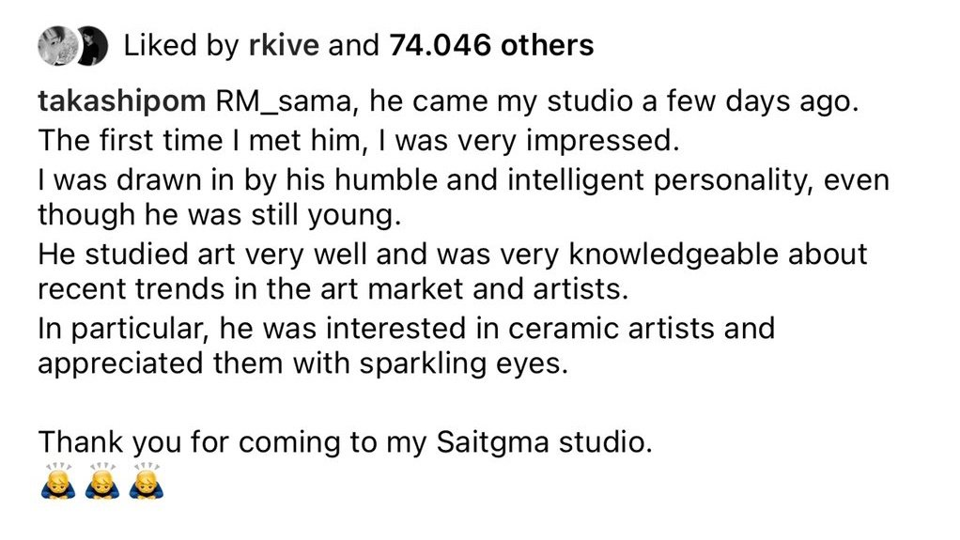This screenshot has height=540, width=960.
Task: Click the line 'appreciated them with sparkling eyes.'
Action: click(x=303, y=363)
